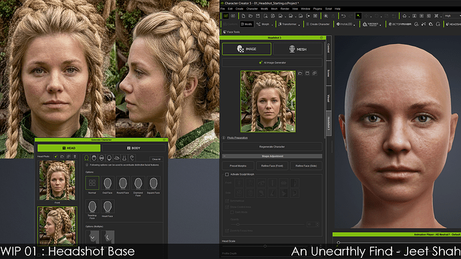461x259 pixels.
Task: Open the InstaLOD dropdown arrow
Action: pyautogui.click(x=354, y=25)
